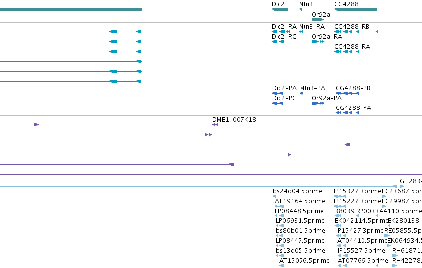
Task: Click EST AT07766.5prime
Action: pos(363,261)
